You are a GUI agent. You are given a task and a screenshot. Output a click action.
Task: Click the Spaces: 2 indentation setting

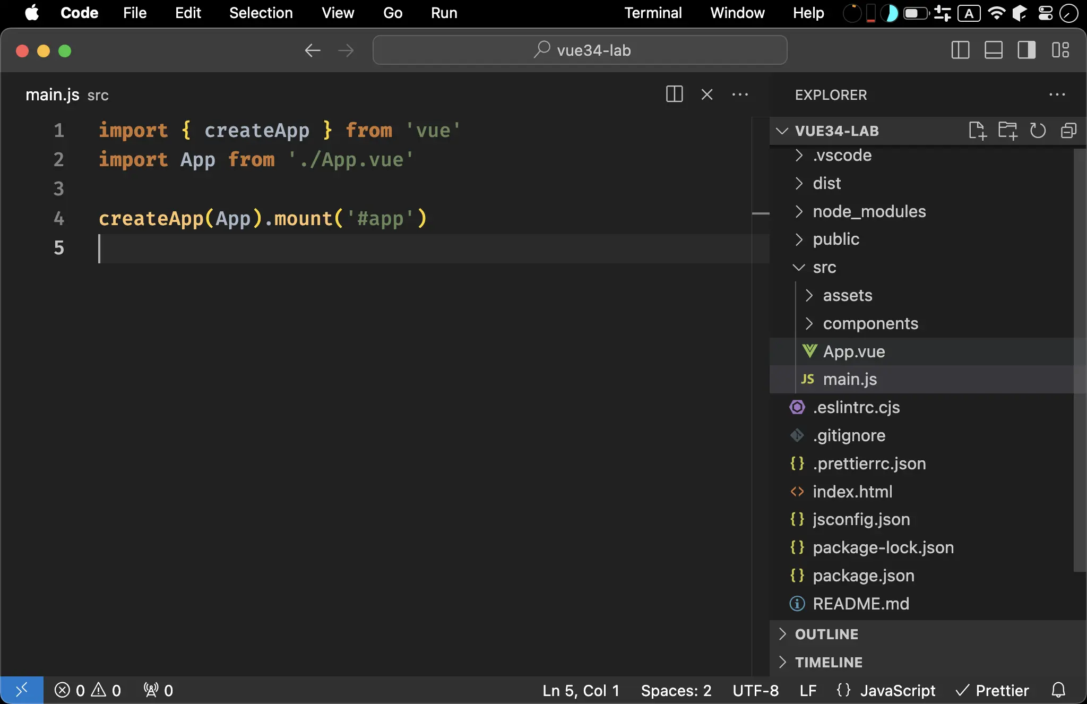(676, 690)
